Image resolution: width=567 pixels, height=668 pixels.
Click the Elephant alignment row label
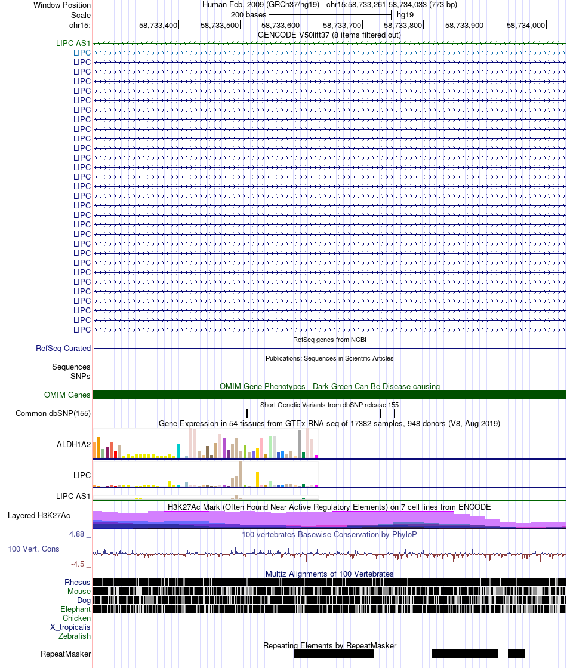[x=75, y=609]
